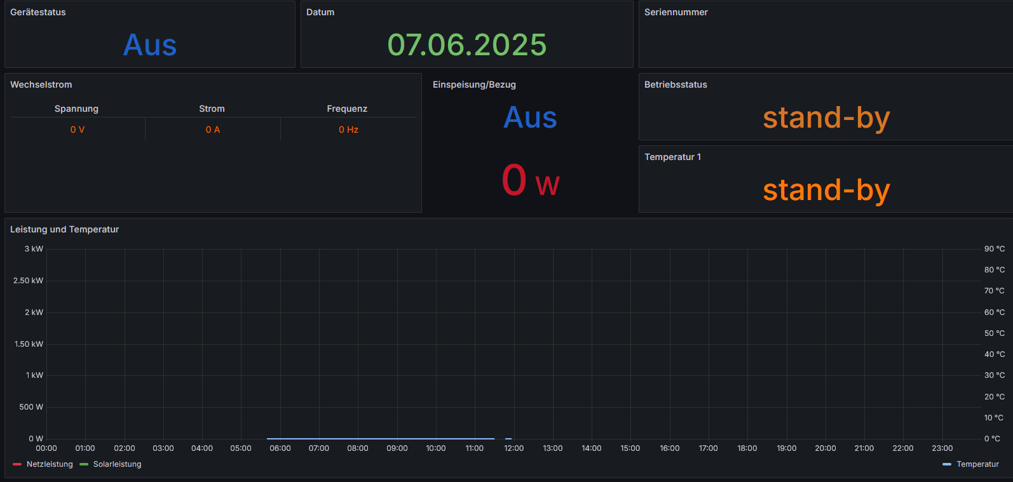The width and height of the screenshot is (1013, 482).
Task: Open the Gerätestatus panel title menu
Action: coord(38,12)
